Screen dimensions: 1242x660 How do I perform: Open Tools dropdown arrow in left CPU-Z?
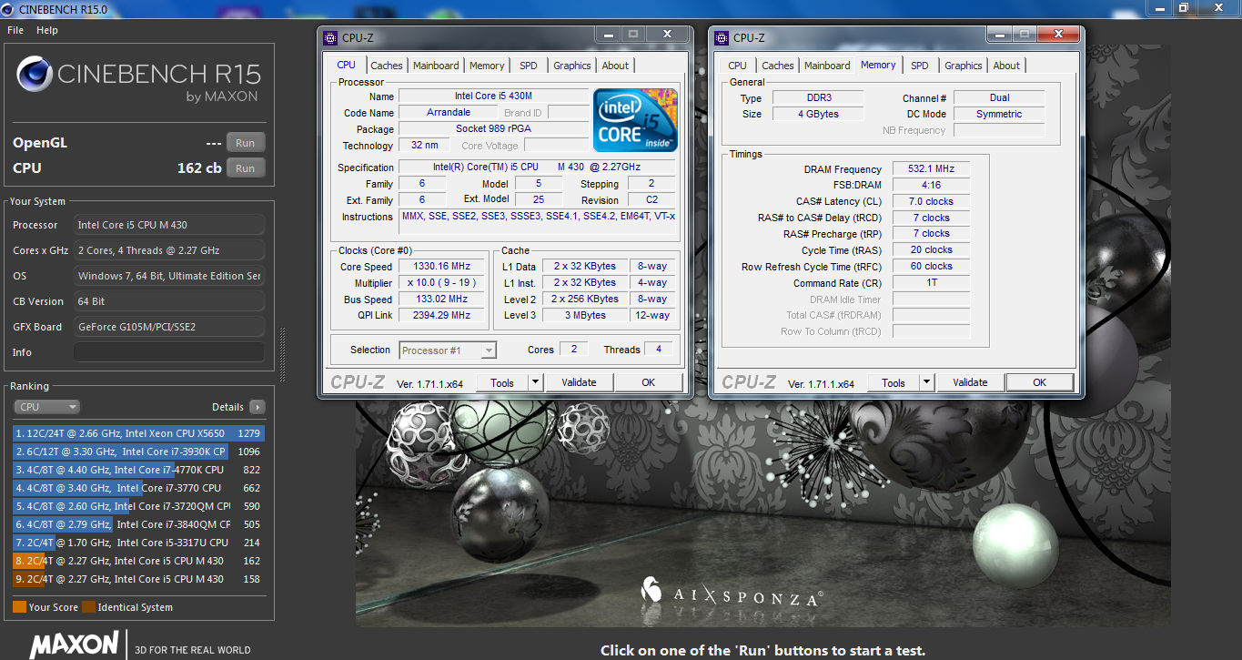pos(536,383)
